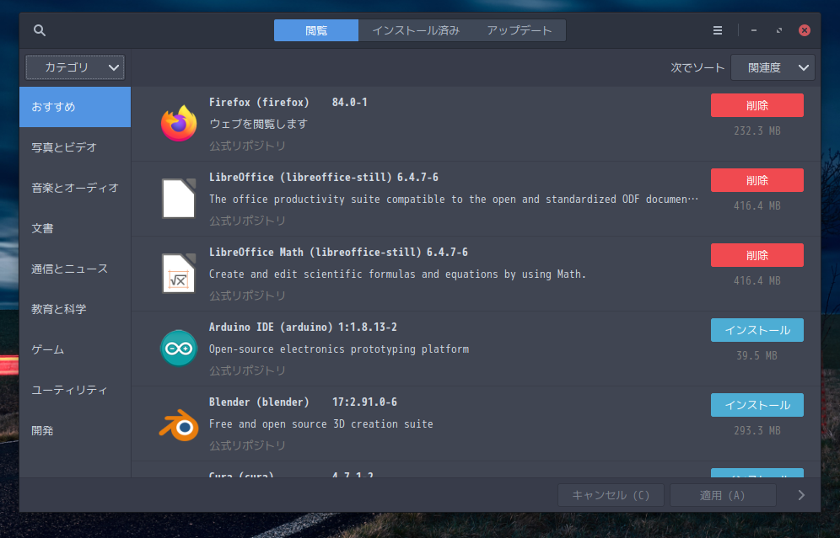The image size is (840, 538).
Task: Select the 教育と科学 category
Action: pyautogui.click(x=75, y=309)
